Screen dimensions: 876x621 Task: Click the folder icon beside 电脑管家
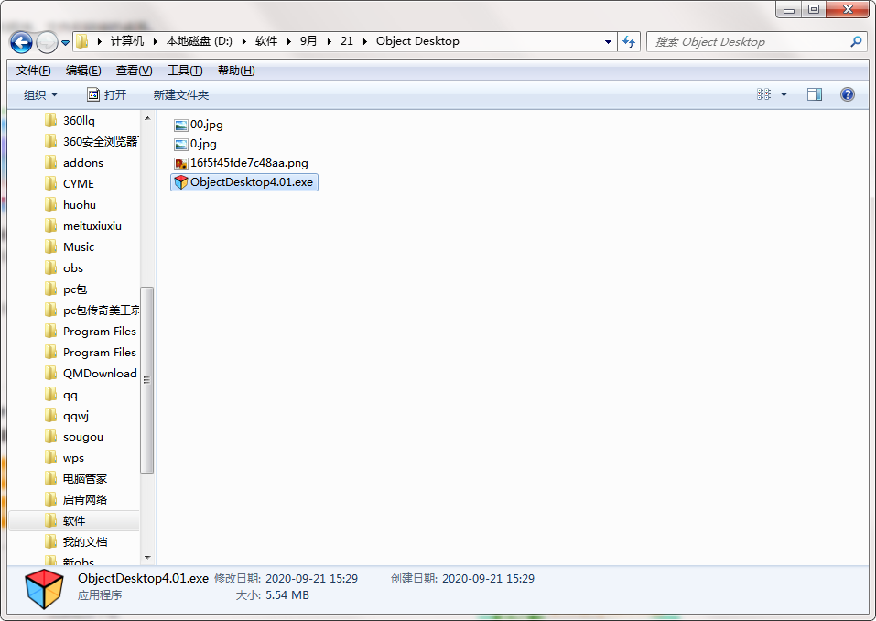[x=51, y=478]
